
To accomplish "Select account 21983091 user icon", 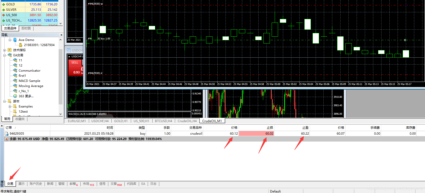I will pyautogui.click(x=20, y=45).
